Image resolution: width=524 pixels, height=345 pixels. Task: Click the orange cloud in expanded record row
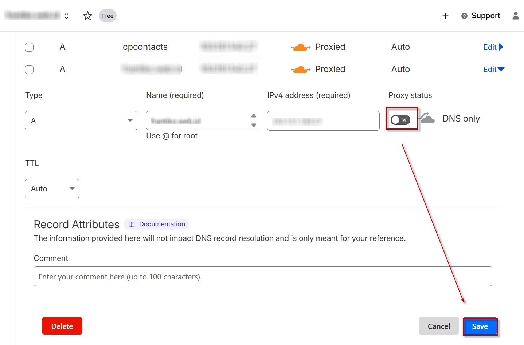click(x=300, y=70)
